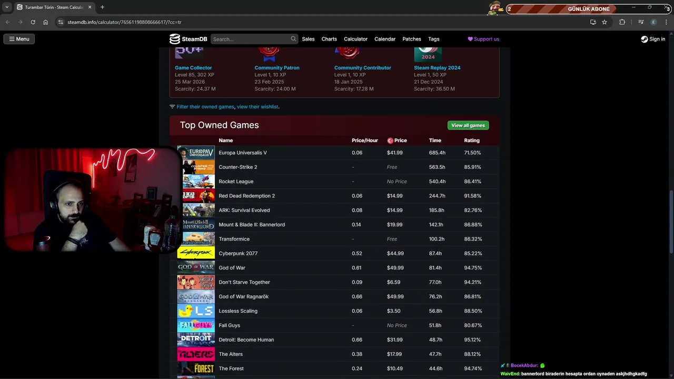674x379 pixels.
Task: Open The Forest game name
Action: [x=231, y=368]
